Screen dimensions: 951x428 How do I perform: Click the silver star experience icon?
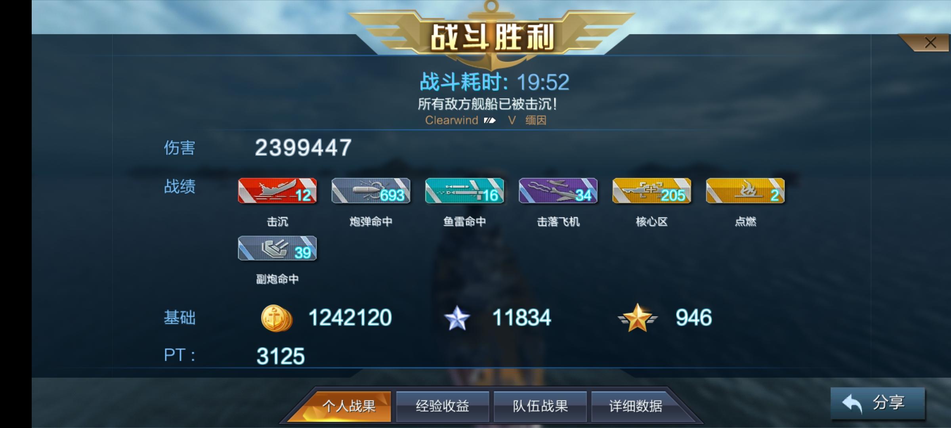pos(457,318)
